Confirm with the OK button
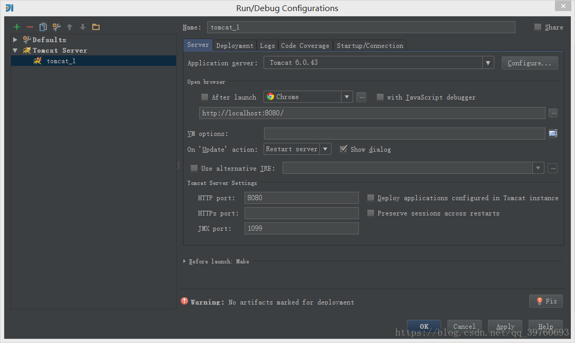This screenshot has width=575, height=343. tap(424, 326)
